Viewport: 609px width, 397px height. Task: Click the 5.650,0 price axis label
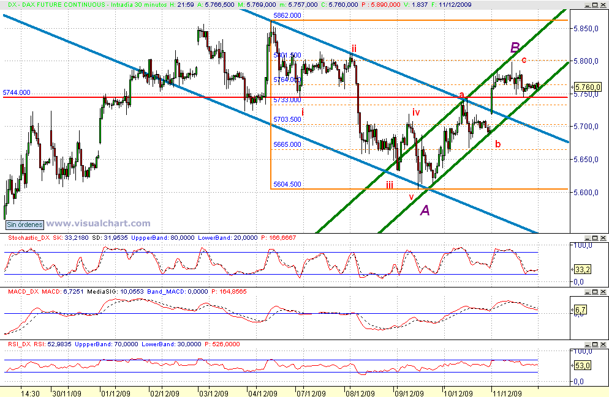[586, 160]
